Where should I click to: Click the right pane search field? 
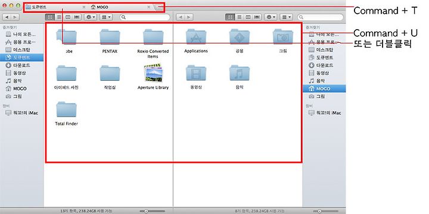(321, 17)
